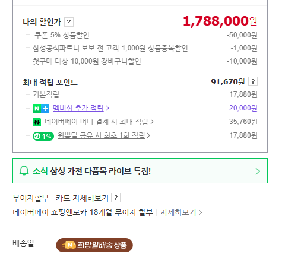The image size is (285, 257).
Task: Open 네이버페이 머니 결제 시 최대 적립 link
Action: tap(96, 122)
